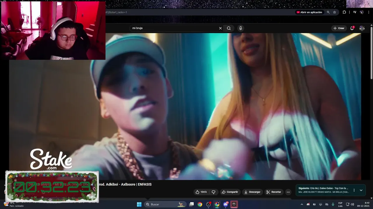The width and height of the screenshot is (373, 209).
Task: Open Task View from the taskbar
Action: click(191, 204)
